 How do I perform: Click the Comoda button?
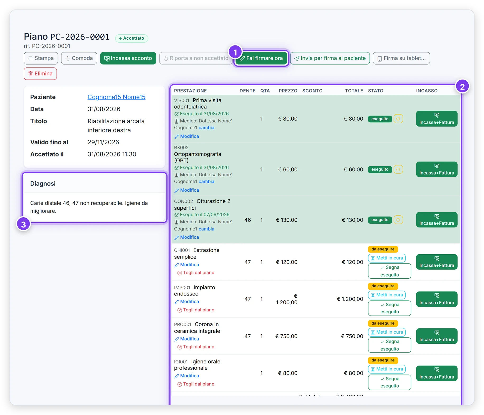tap(79, 58)
